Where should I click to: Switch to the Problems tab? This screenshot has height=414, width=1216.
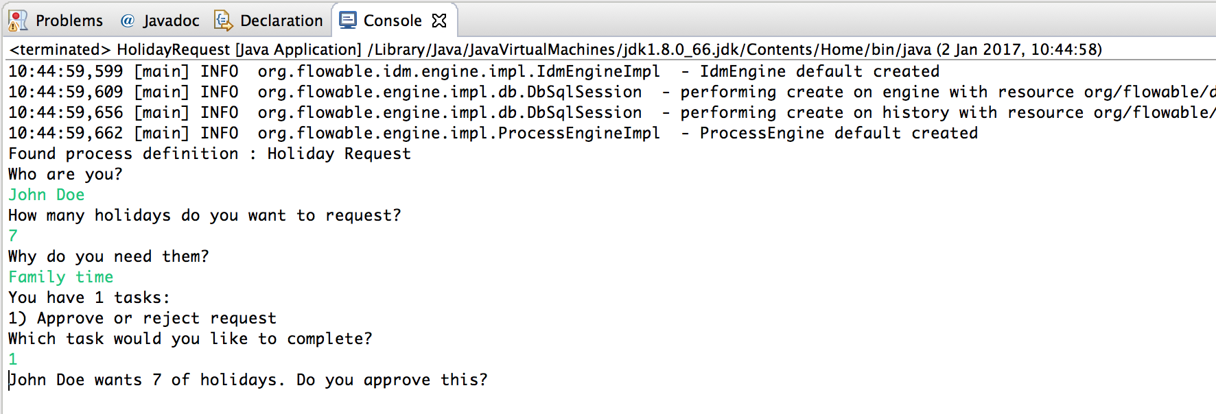[x=69, y=20]
